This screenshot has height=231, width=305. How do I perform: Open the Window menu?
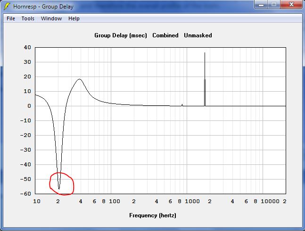(51, 18)
